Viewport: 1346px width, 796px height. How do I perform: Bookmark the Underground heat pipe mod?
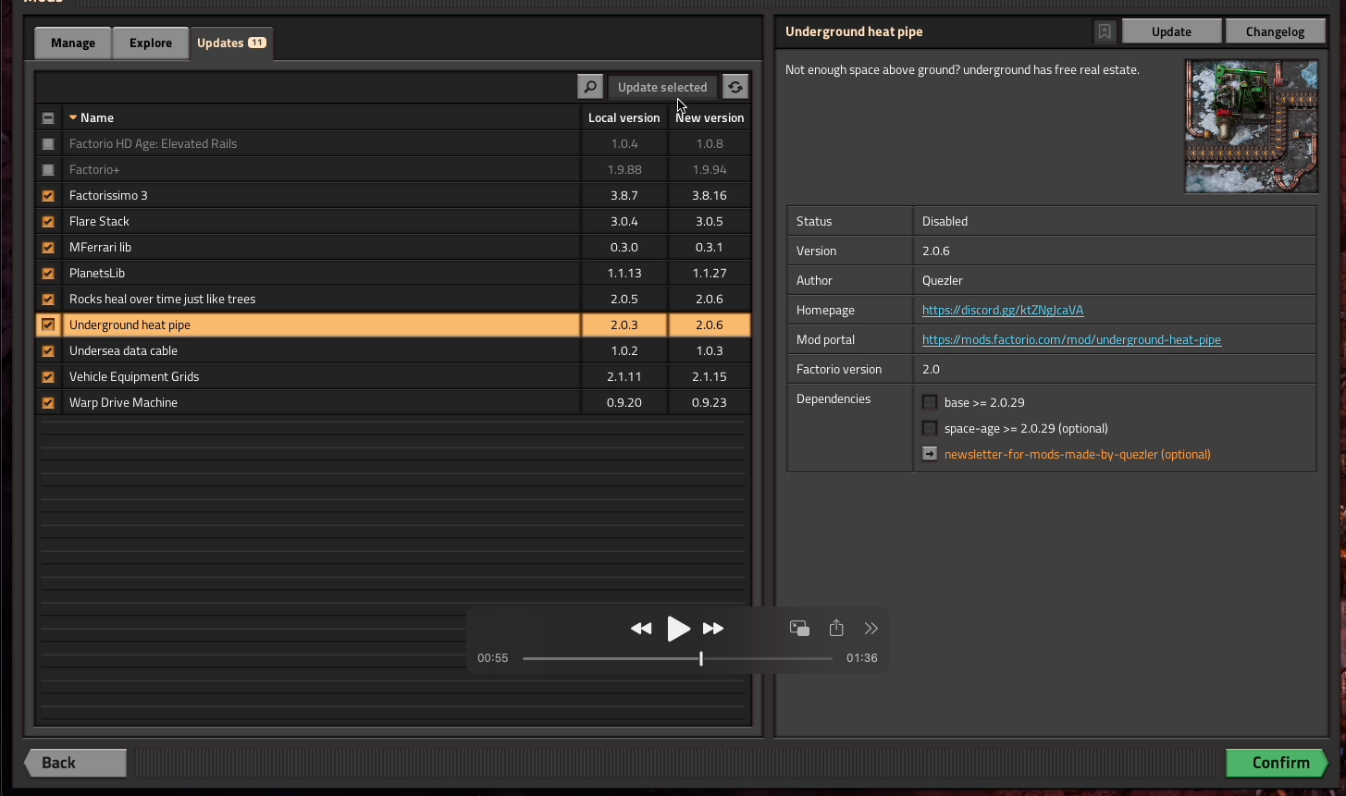pos(1105,31)
